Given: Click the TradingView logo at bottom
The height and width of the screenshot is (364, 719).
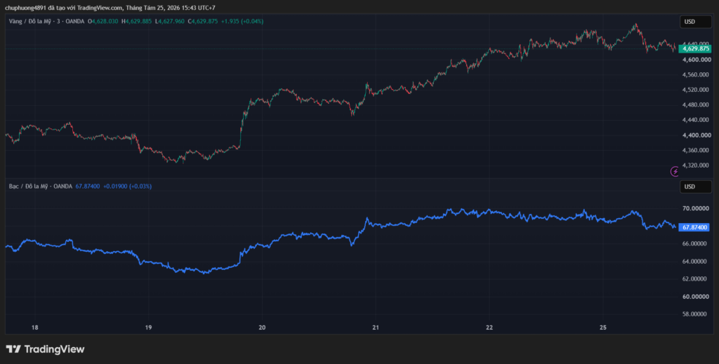Looking at the screenshot, I should 45,349.
